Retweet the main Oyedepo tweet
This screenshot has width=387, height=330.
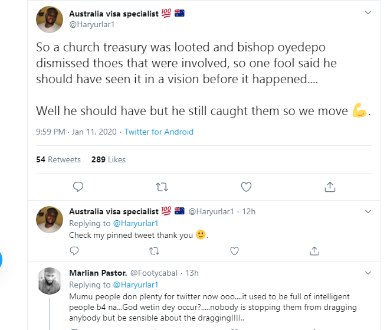[x=162, y=187]
